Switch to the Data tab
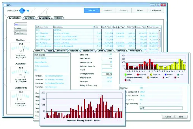193x129 pixels. coord(50,51)
